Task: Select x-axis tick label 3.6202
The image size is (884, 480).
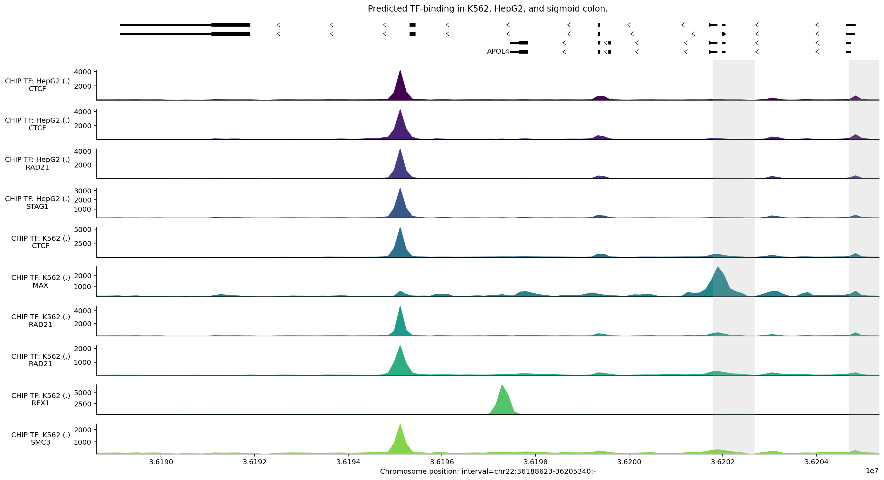Action: (x=723, y=462)
